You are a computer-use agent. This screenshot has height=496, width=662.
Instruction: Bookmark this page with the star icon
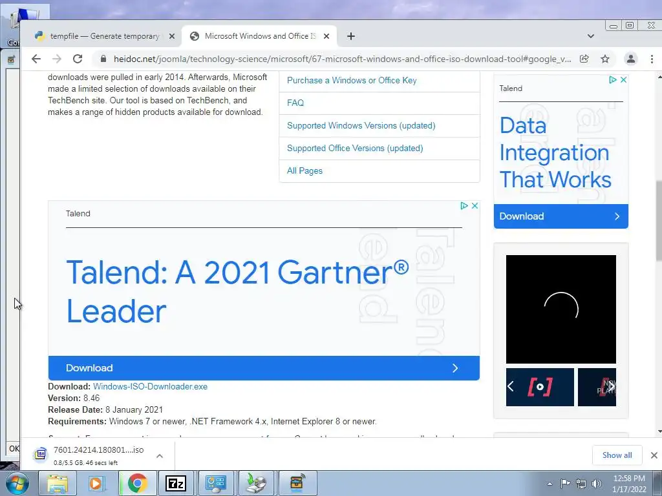click(605, 59)
